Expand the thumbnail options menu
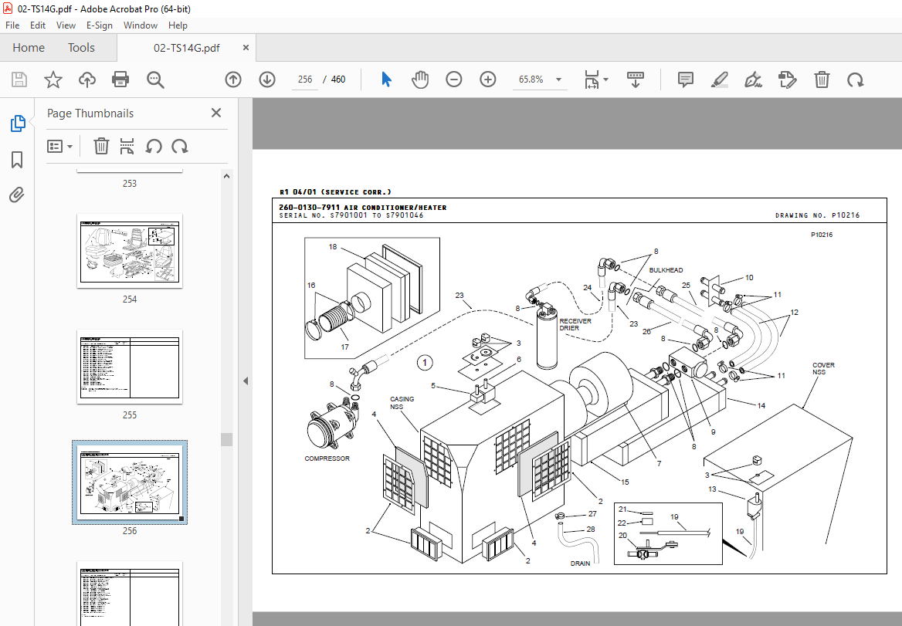 tap(60, 146)
